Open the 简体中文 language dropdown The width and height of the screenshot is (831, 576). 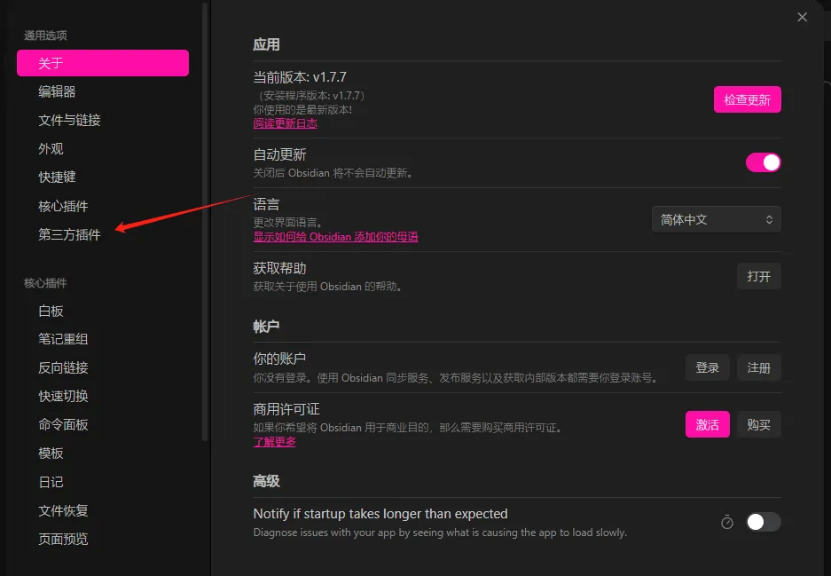pyautogui.click(x=716, y=219)
